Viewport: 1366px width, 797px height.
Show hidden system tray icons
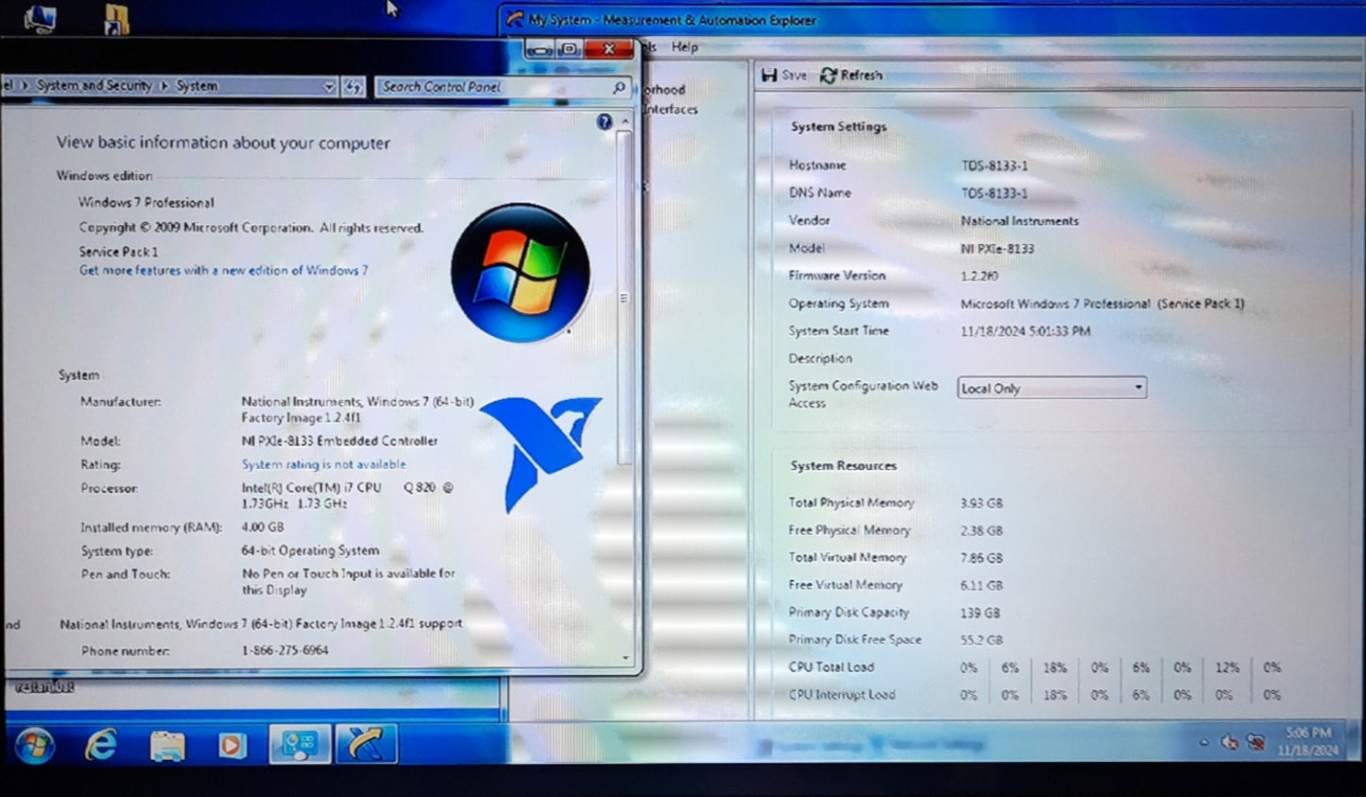(1203, 743)
